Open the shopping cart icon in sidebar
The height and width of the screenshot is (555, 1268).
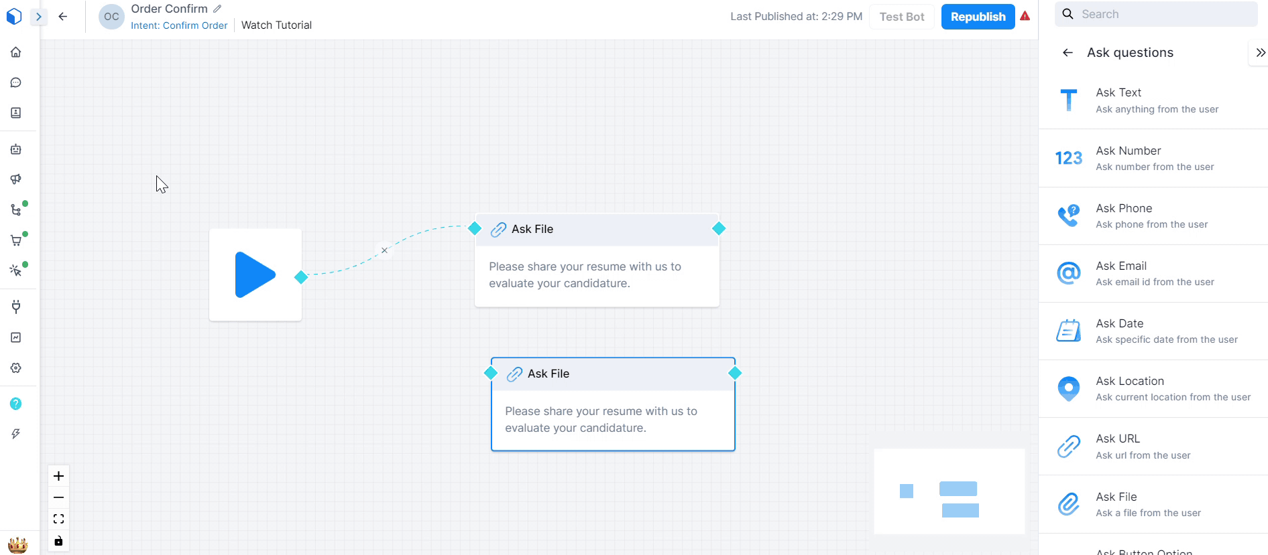point(16,240)
